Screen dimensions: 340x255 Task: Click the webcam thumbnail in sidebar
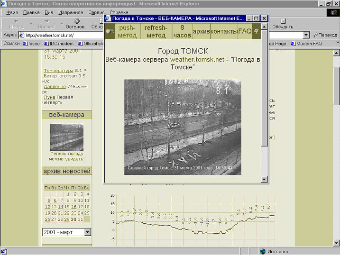tap(67, 137)
